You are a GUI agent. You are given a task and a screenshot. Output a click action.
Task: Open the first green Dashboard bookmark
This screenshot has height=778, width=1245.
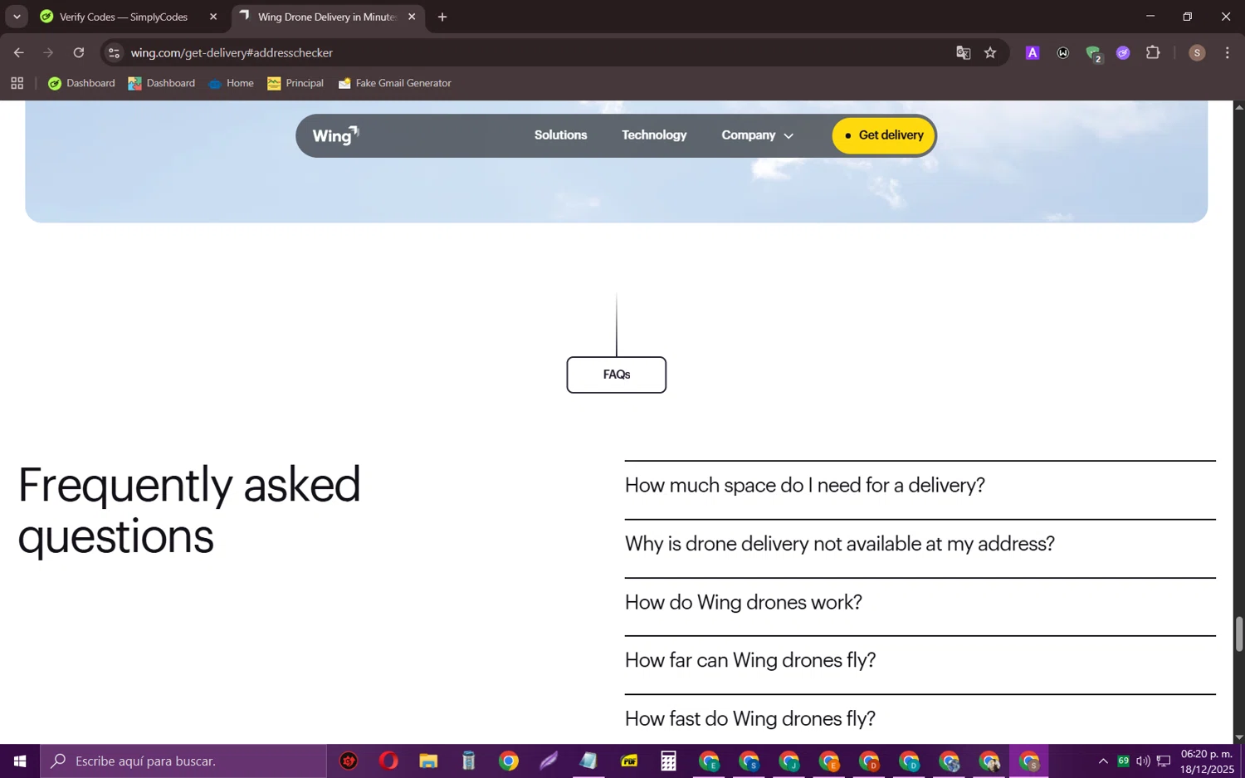(x=81, y=83)
